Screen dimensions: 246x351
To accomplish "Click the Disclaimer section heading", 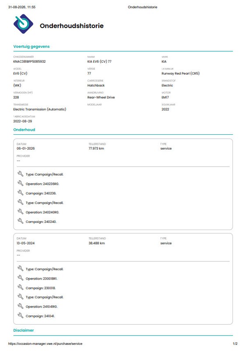I will click(24, 330).
